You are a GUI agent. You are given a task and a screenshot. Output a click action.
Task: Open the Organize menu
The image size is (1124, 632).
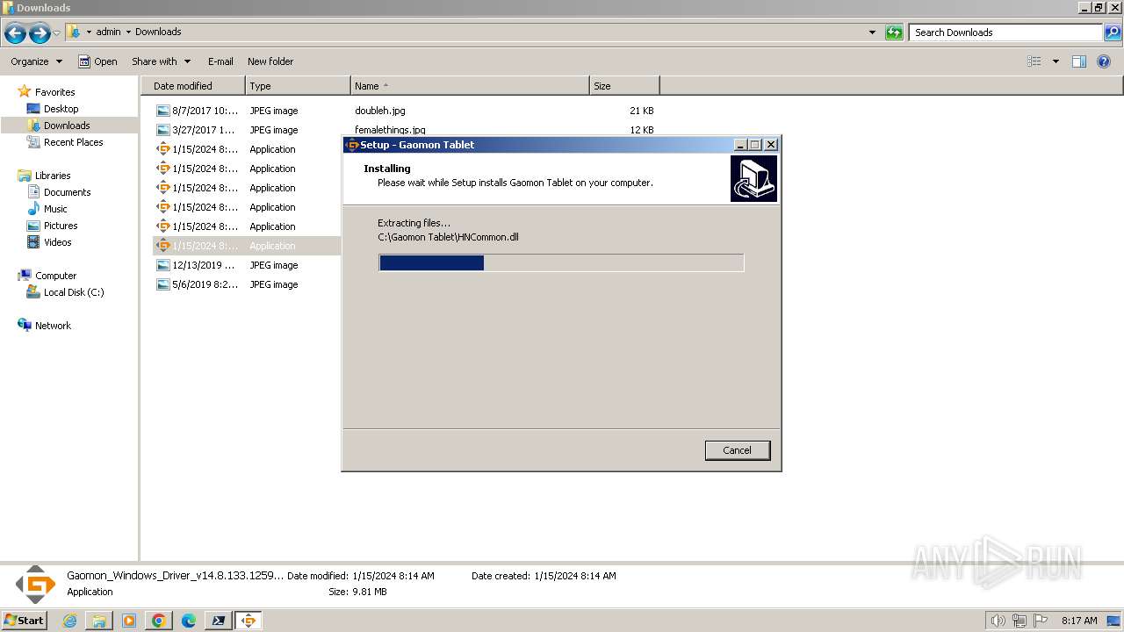point(36,61)
